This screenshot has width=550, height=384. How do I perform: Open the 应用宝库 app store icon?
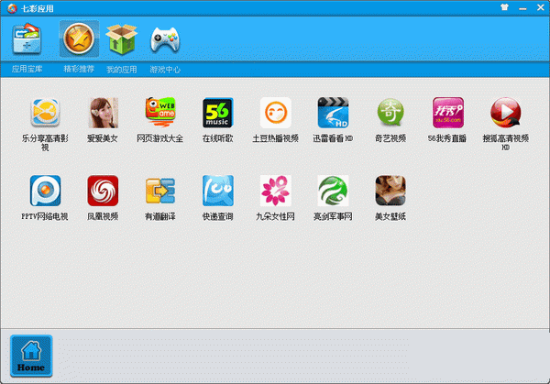pos(27,38)
